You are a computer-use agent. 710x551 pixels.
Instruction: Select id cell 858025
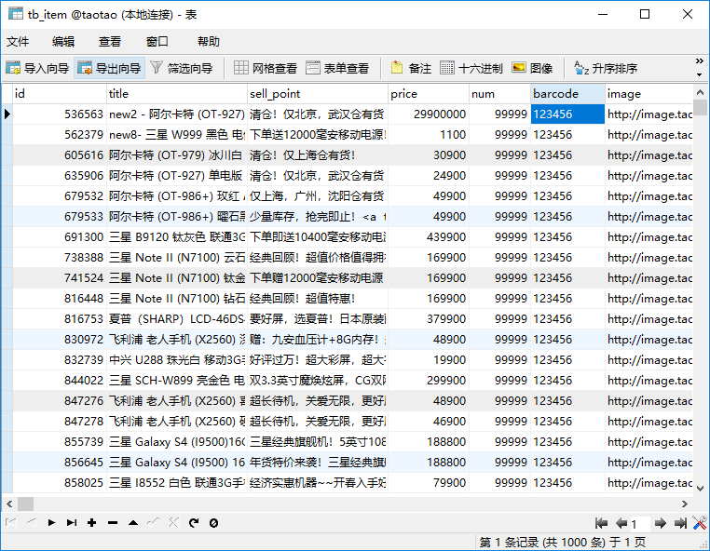(x=60, y=483)
